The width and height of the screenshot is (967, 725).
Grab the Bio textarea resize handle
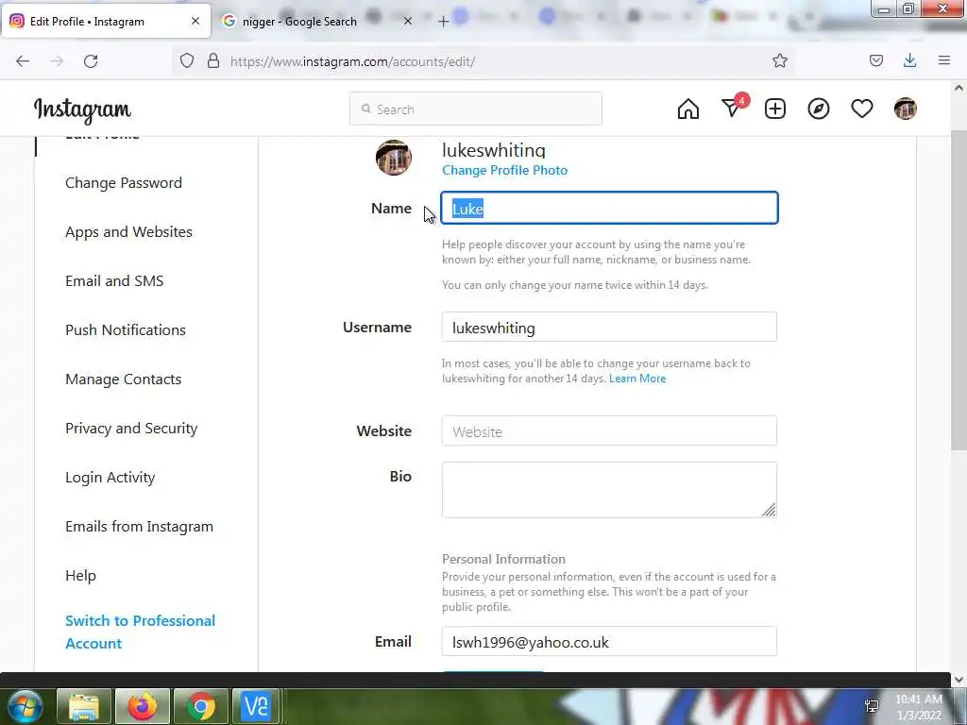pos(769,510)
